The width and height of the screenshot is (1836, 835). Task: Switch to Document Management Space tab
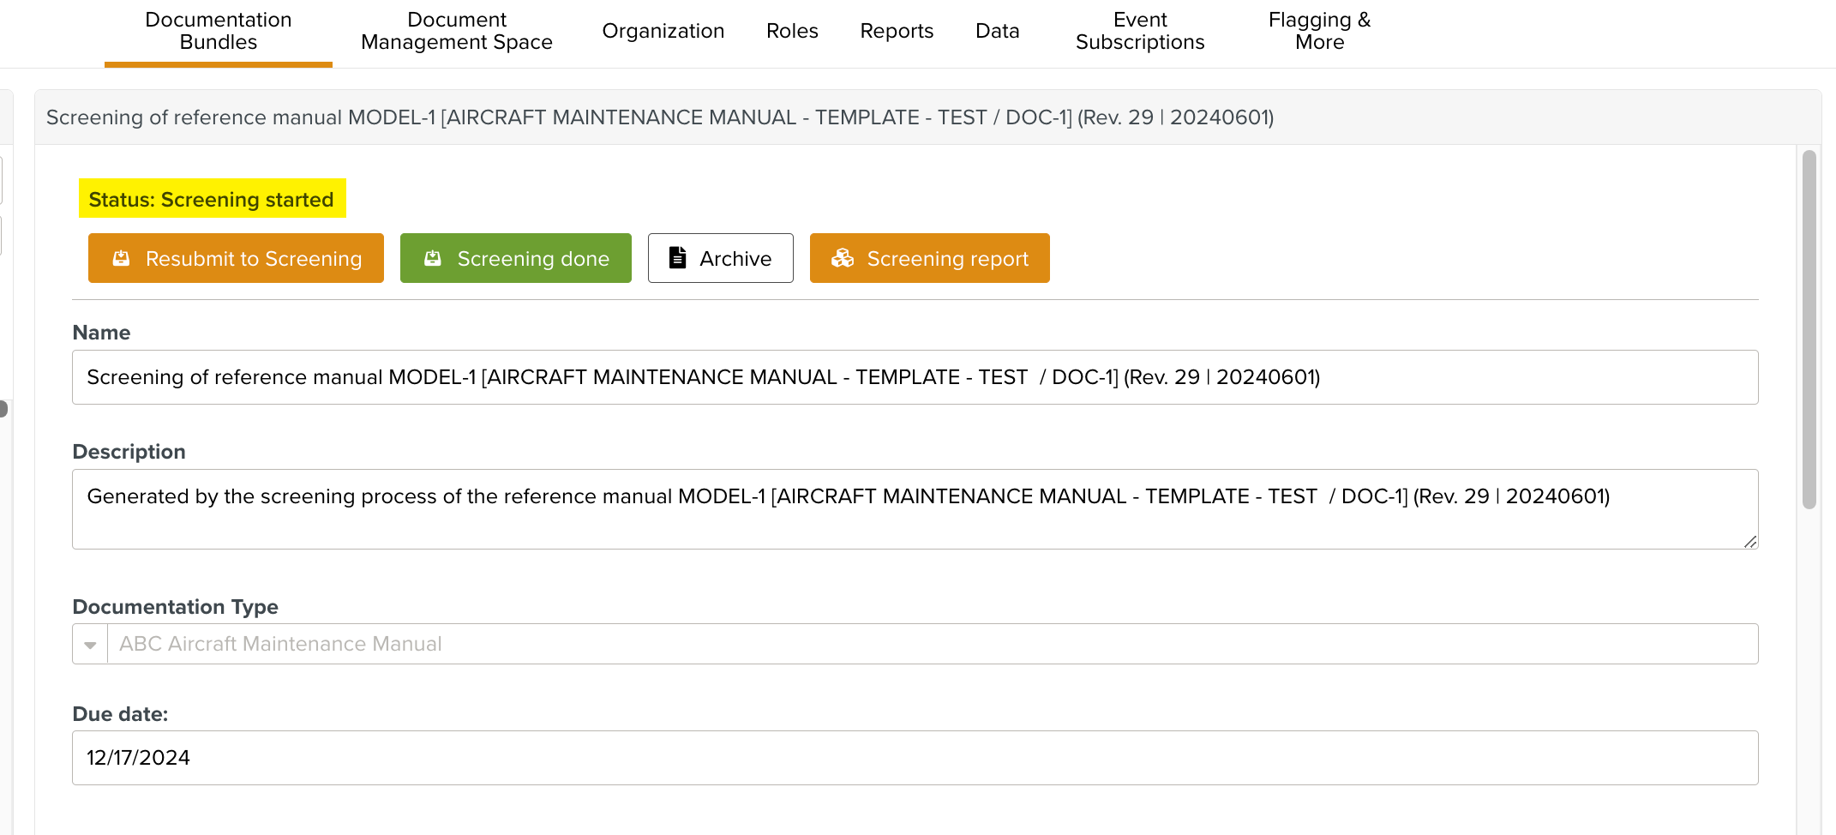(456, 31)
